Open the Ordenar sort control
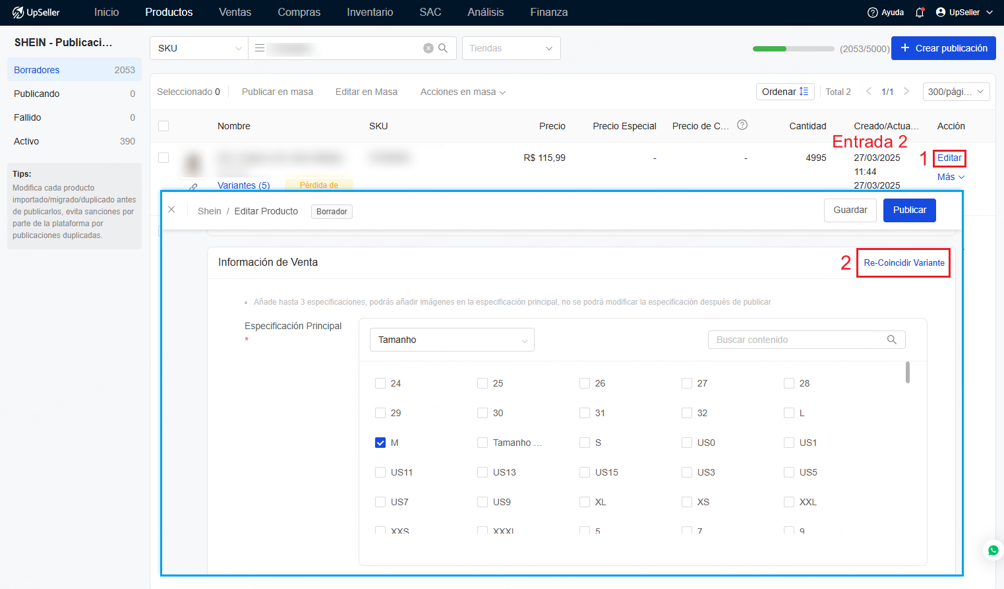 coord(785,92)
